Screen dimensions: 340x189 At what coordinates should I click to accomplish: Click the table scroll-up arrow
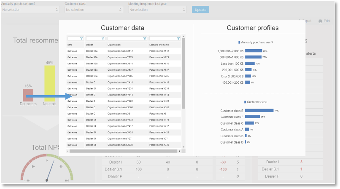click(x=183, y=37)
